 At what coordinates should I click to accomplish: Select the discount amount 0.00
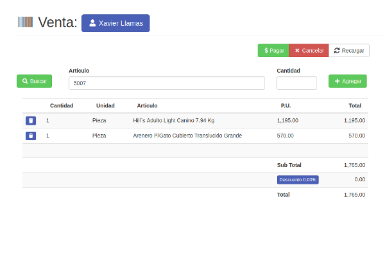(360, 179)
